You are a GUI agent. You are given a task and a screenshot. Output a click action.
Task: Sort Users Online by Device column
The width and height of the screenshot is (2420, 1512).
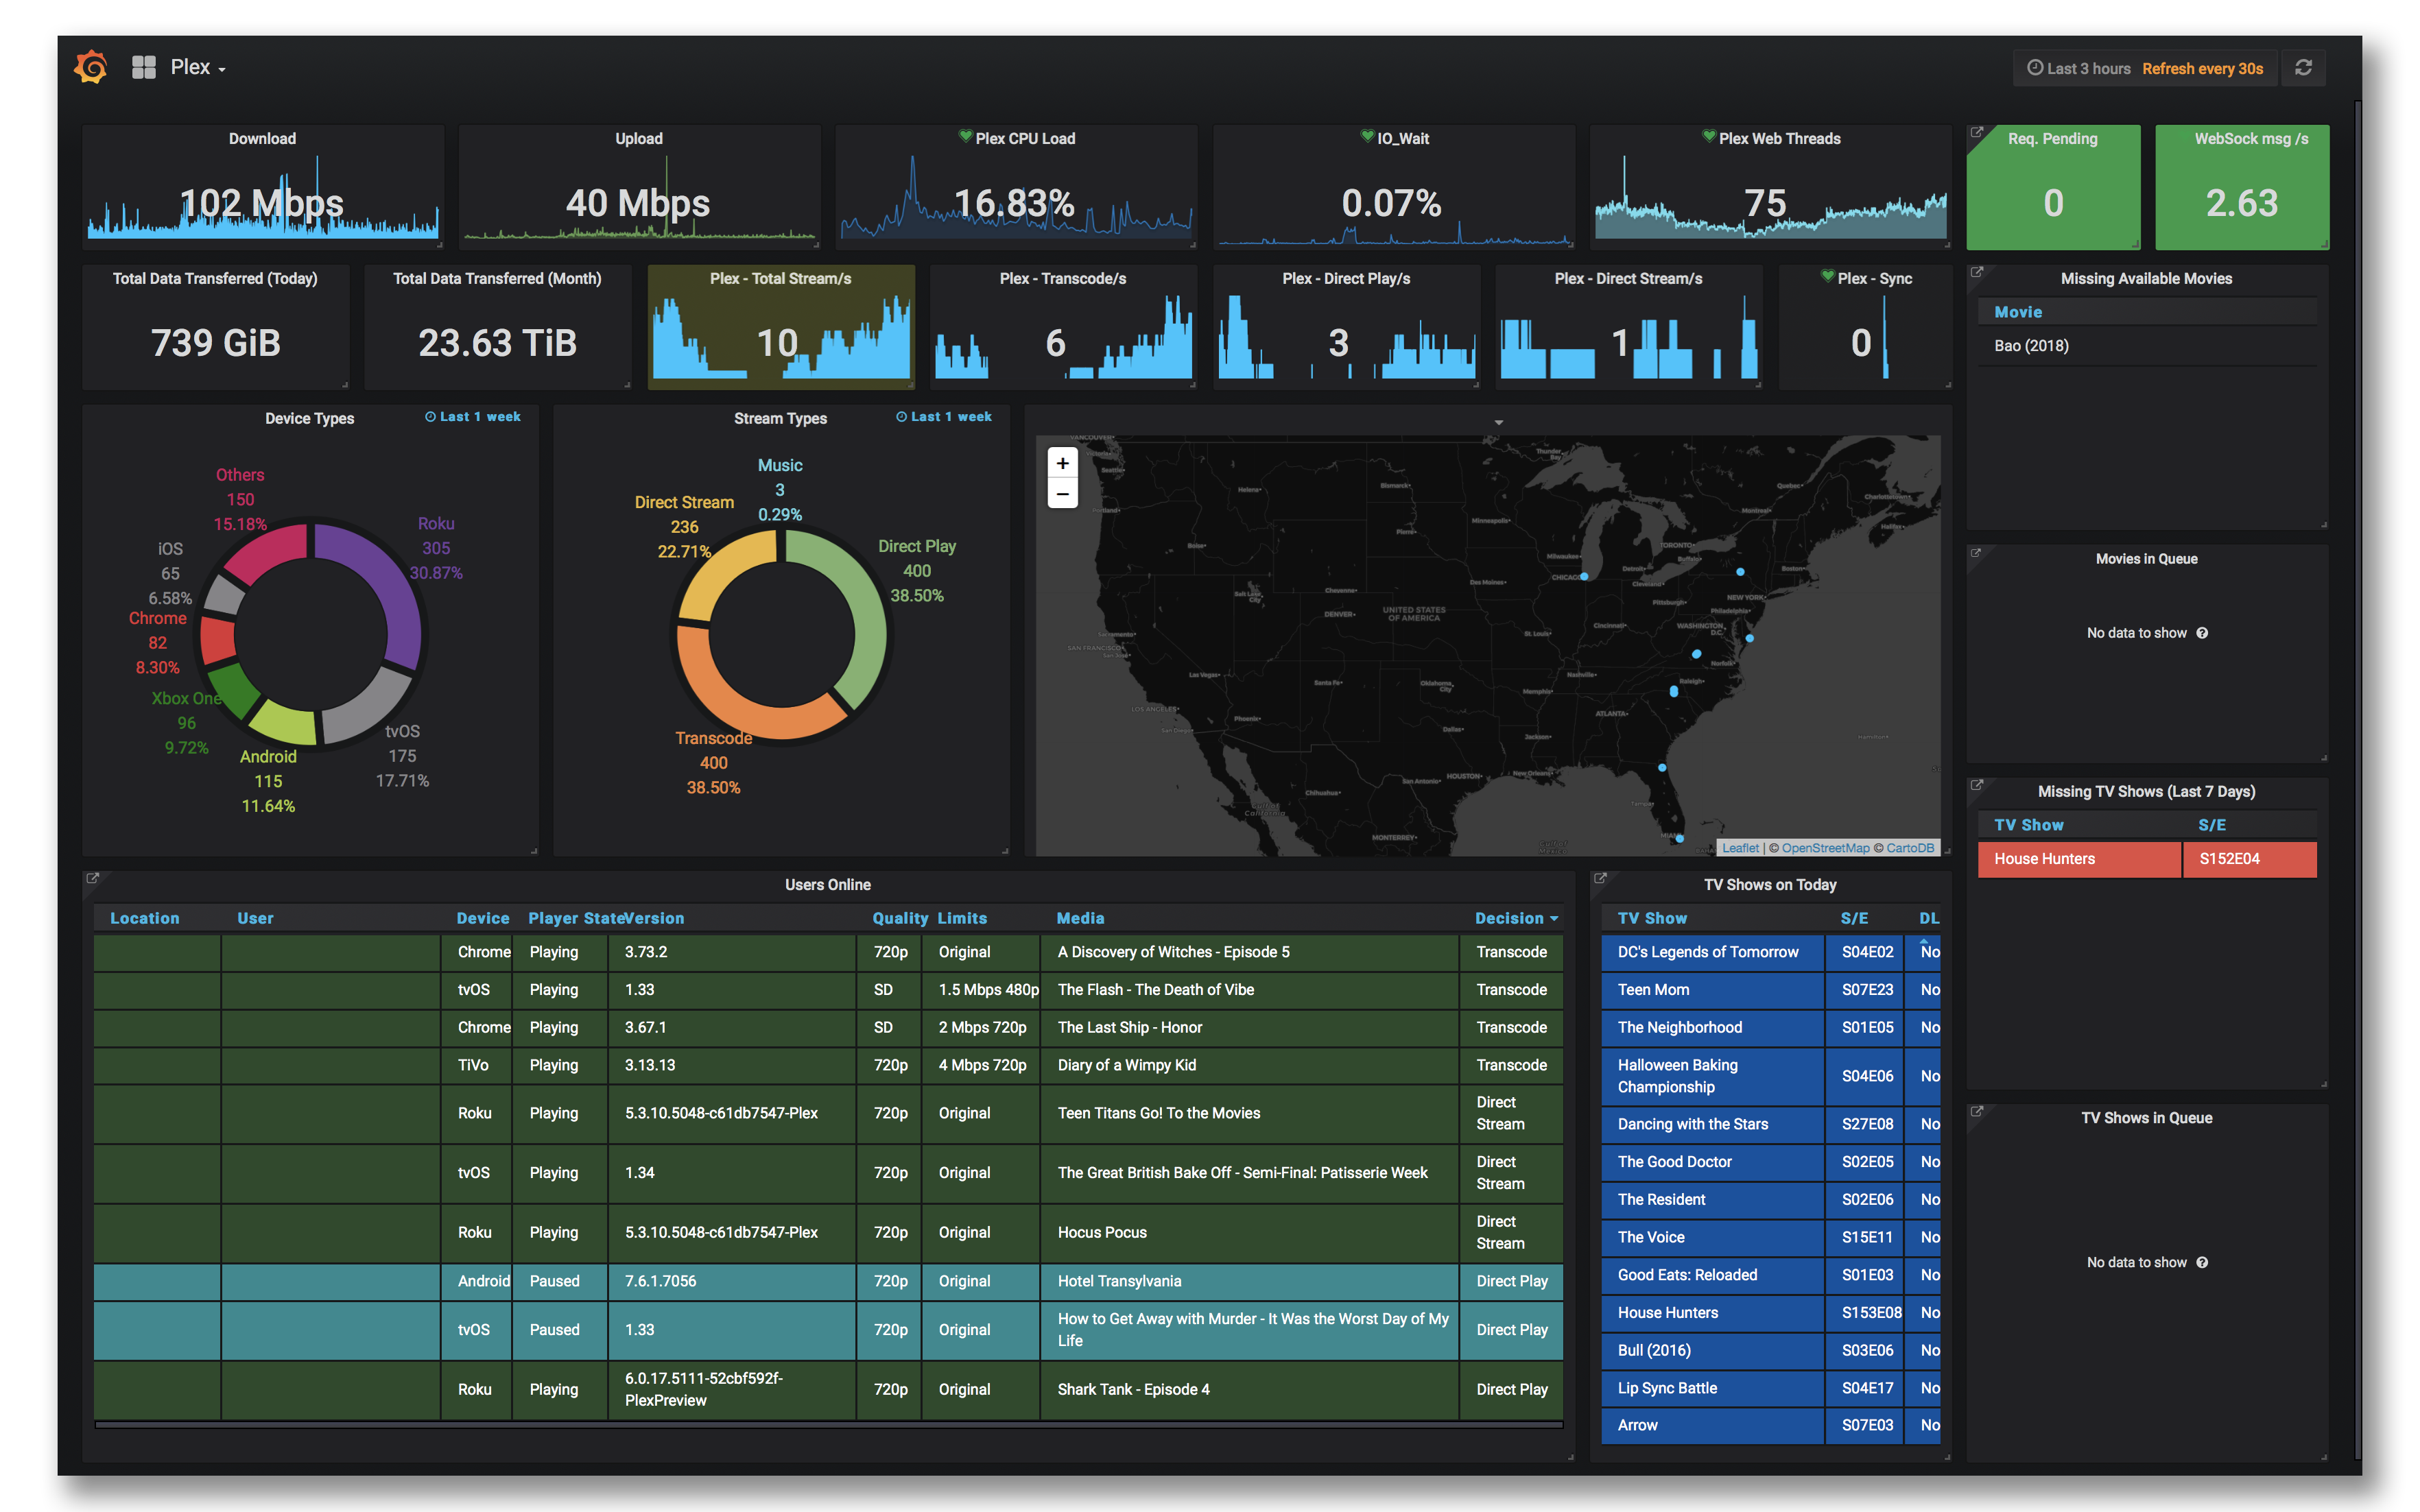[x=482, y=918]
